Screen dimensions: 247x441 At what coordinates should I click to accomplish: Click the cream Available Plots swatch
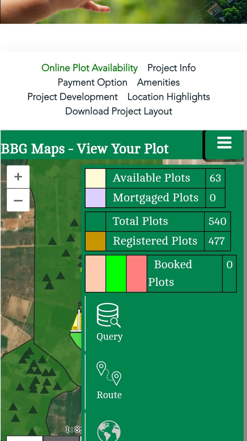click(x=96, y=178)
